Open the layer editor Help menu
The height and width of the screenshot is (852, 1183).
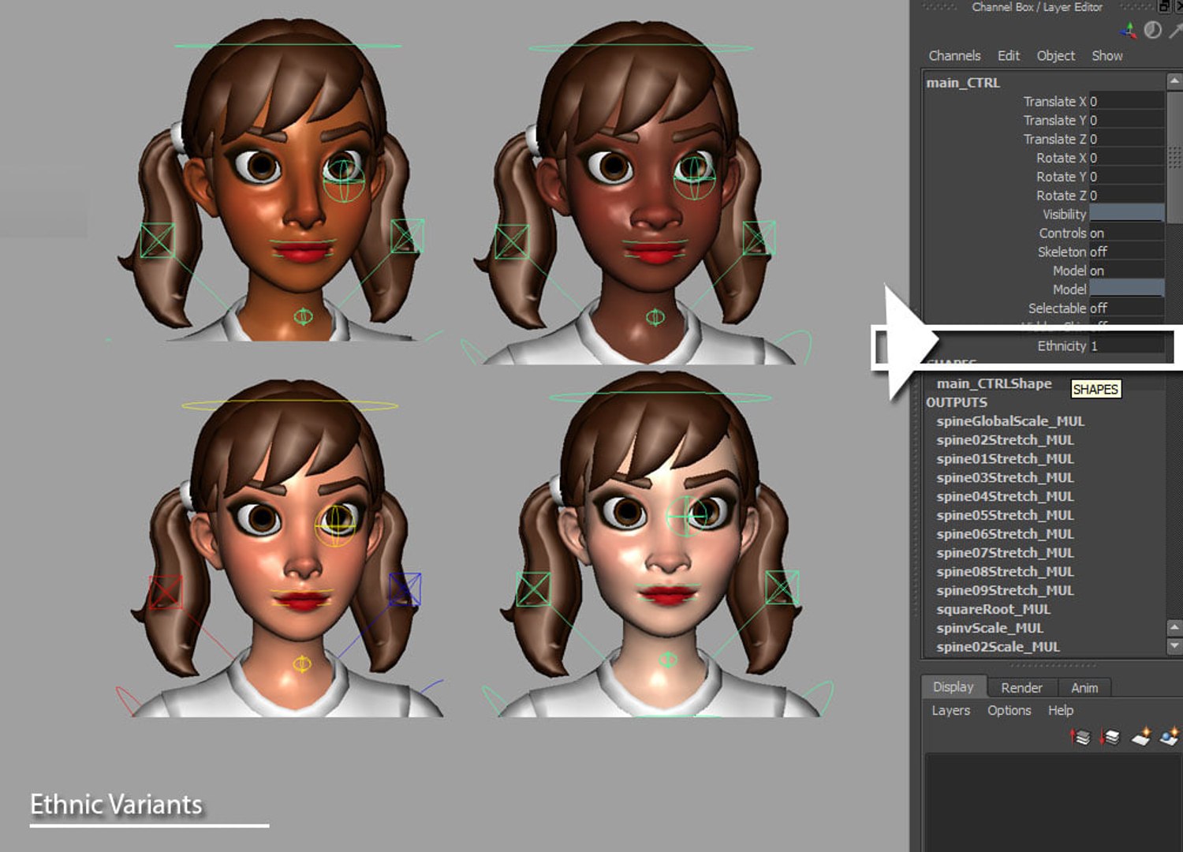pyautogui.click(x=1061, y=710)
